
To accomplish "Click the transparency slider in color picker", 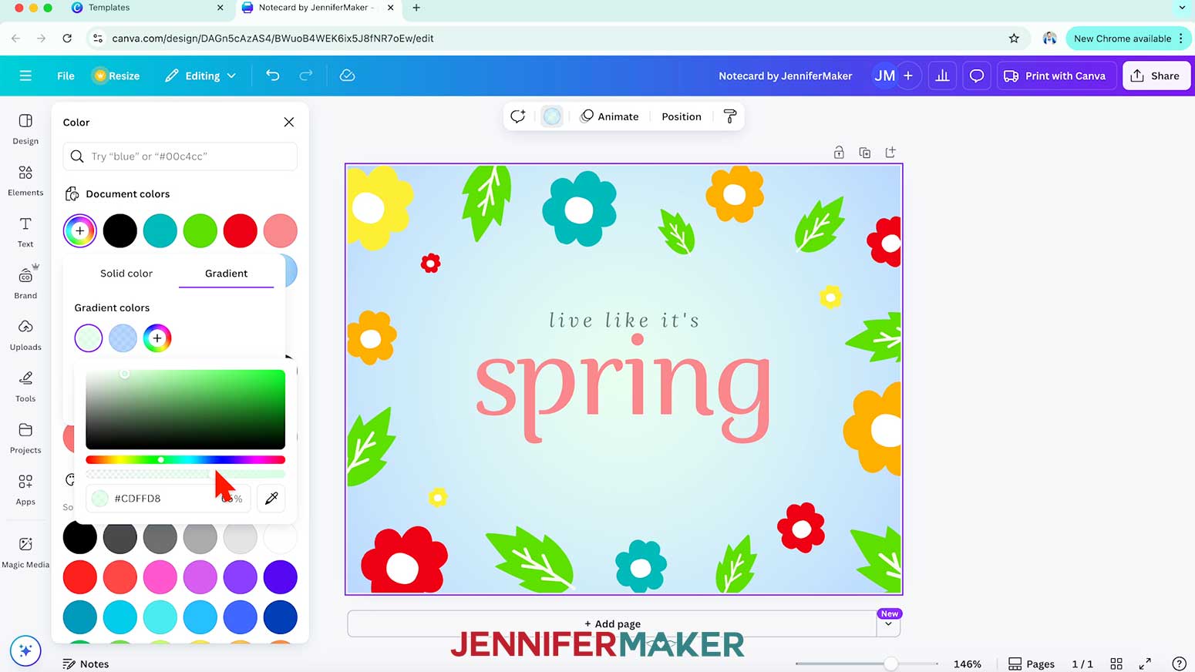I will pyautogui.click(x=185, y=474).
